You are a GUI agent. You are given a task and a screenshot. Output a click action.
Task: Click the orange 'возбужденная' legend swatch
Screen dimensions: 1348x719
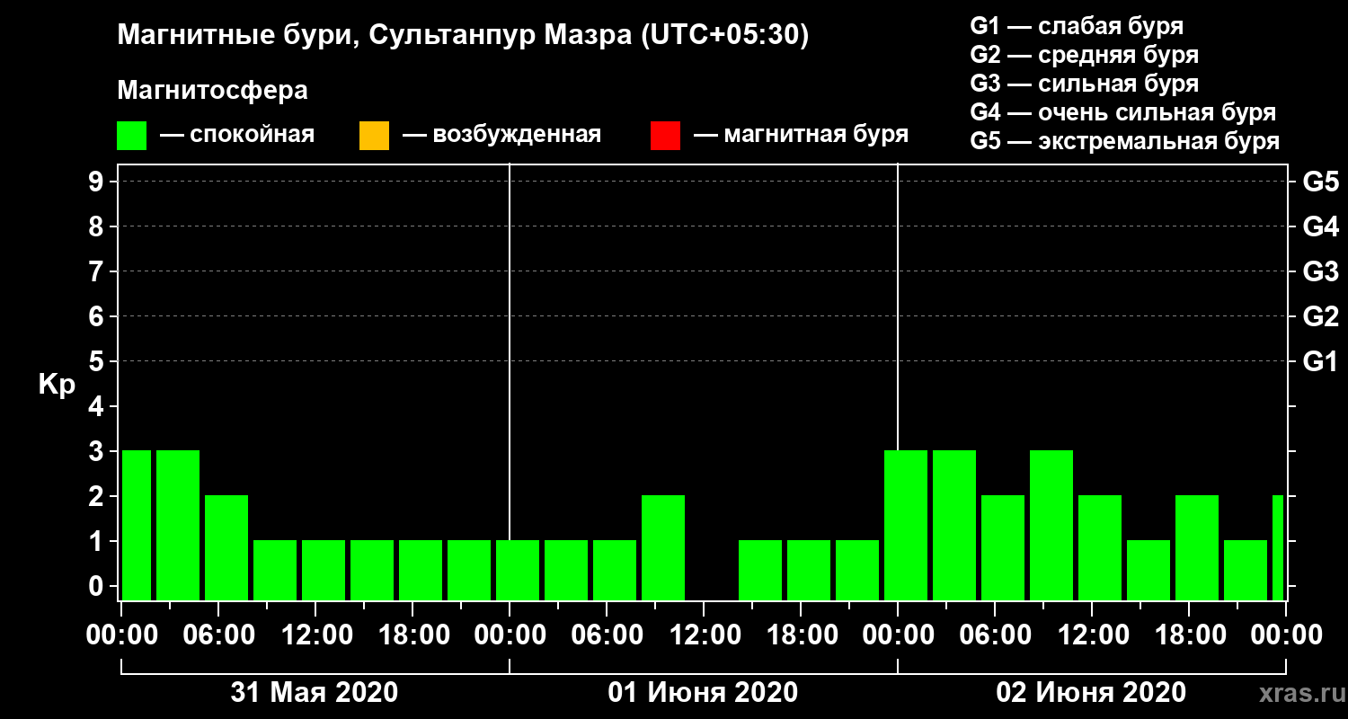[x=374, y=136]
